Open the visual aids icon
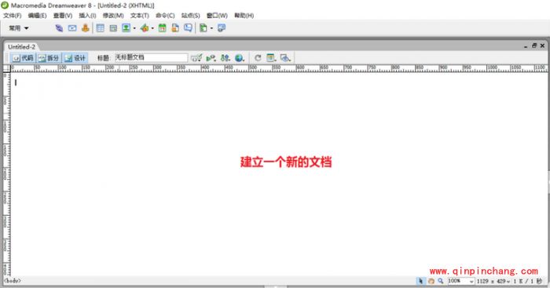 285,58
